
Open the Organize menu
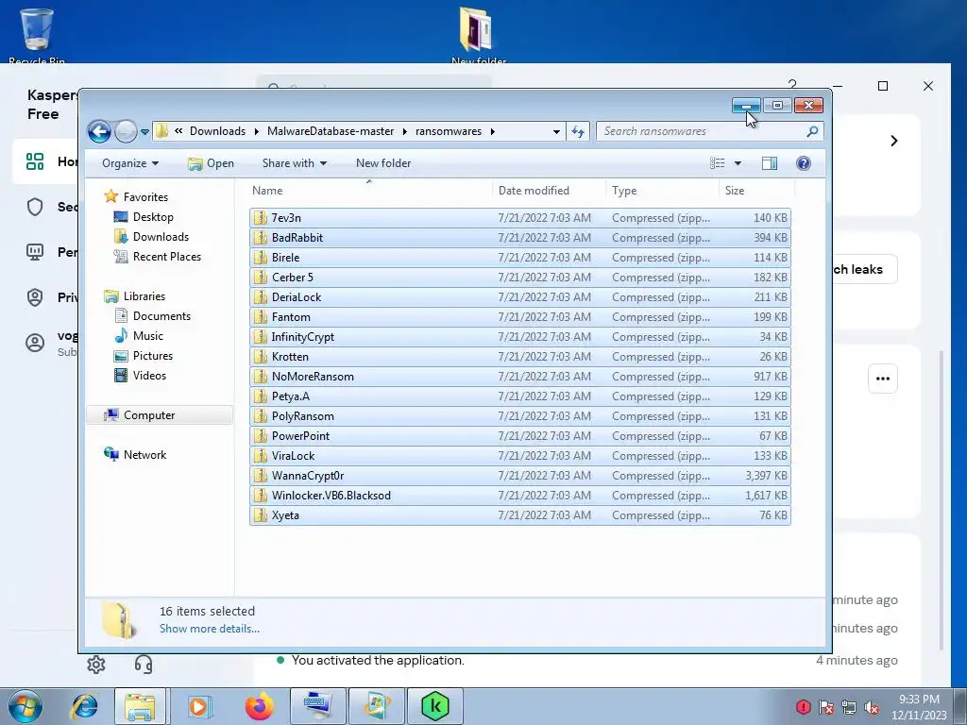130,163
